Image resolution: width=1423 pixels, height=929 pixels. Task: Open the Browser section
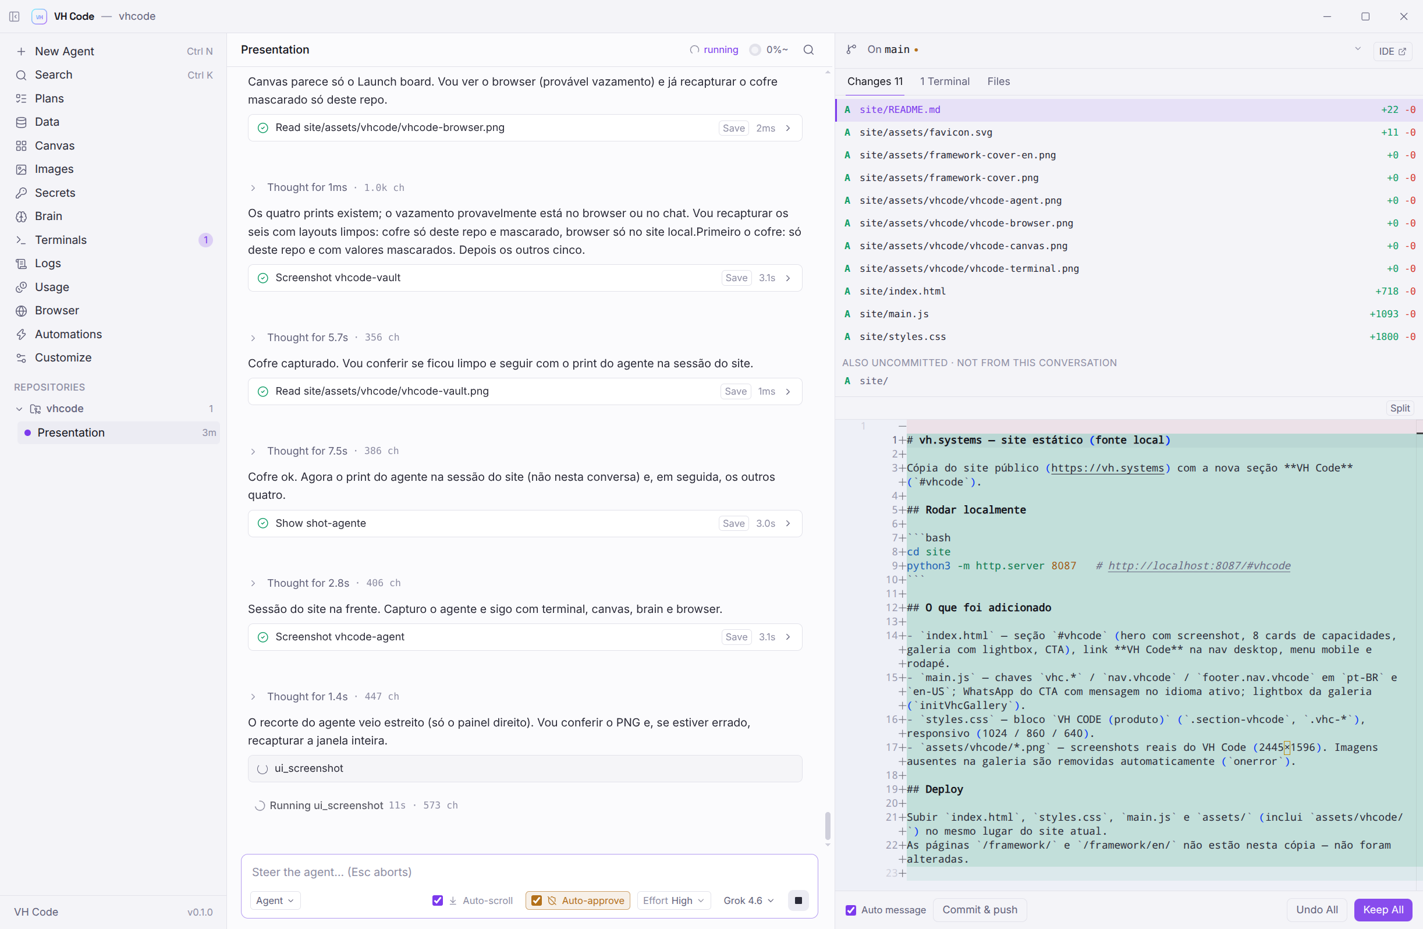coord(113,310)
